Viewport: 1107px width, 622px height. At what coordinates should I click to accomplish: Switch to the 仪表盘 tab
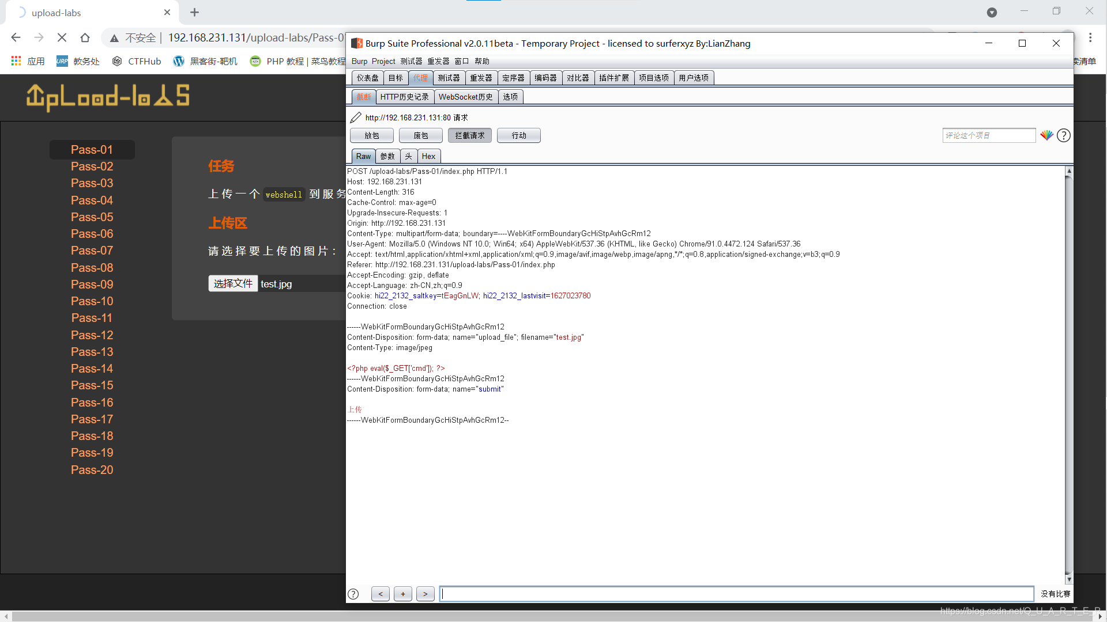pos(367,78)
